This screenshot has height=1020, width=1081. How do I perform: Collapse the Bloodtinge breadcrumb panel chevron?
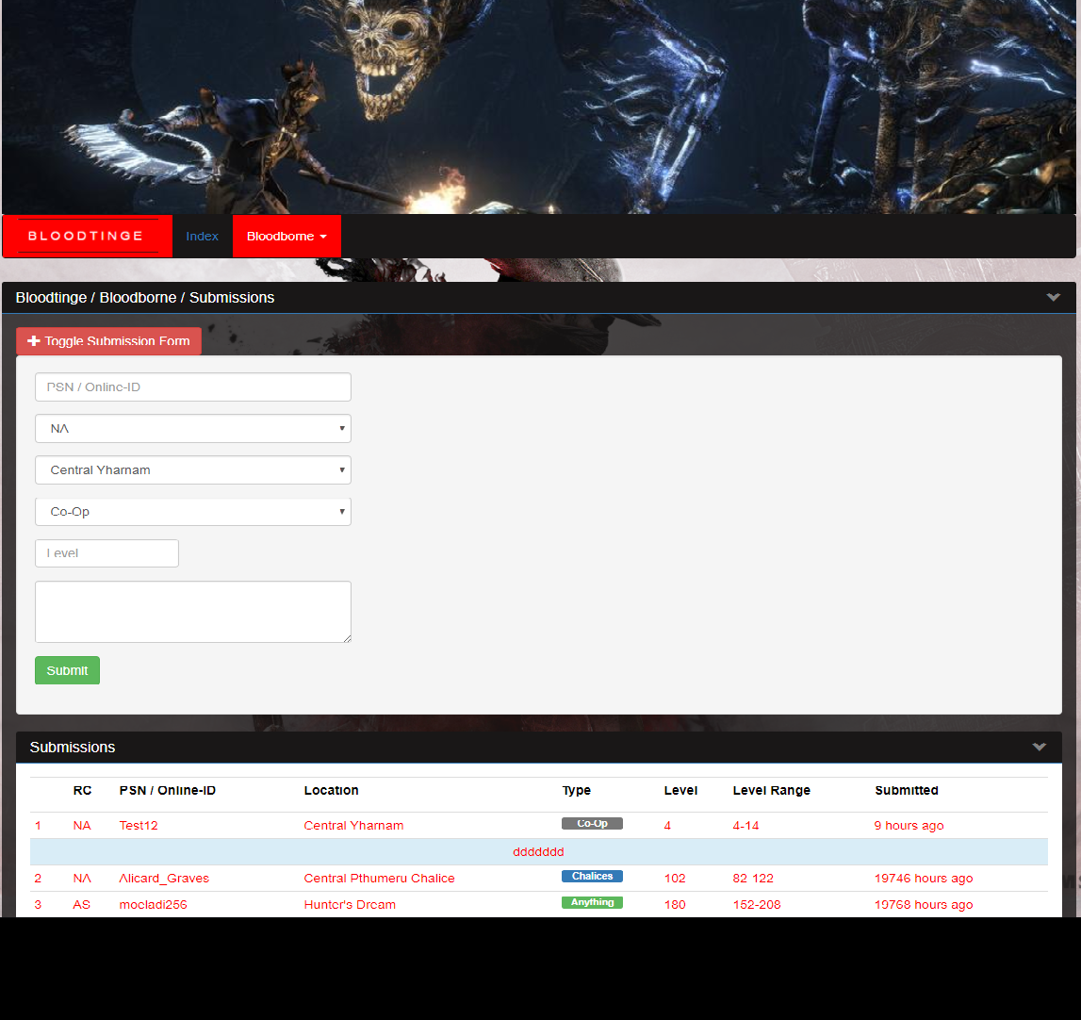click(1054, 297)
